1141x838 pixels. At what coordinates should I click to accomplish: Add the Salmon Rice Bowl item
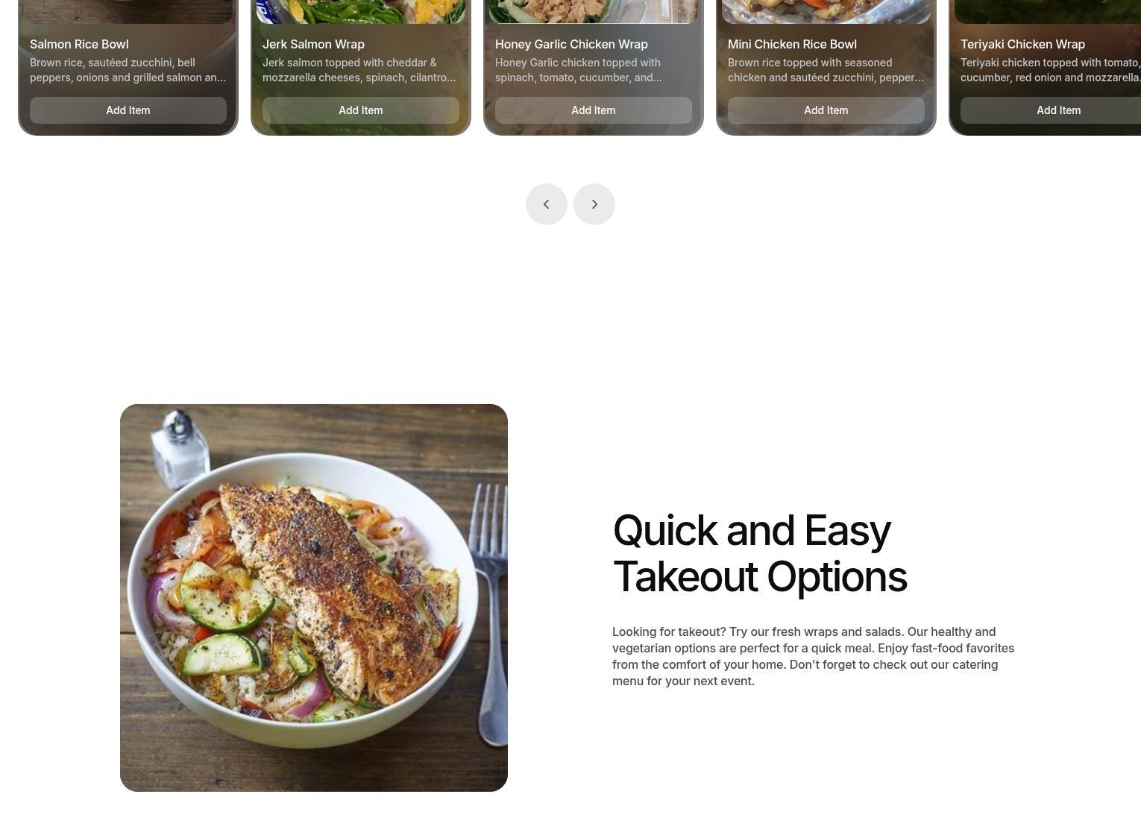pyautogui.click(x=128, y=110)
